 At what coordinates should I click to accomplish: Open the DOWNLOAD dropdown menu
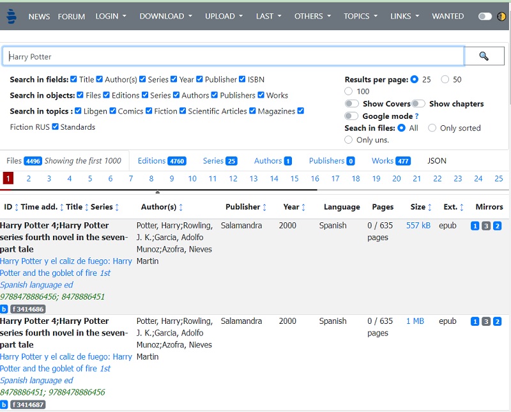tap(162, 16)
